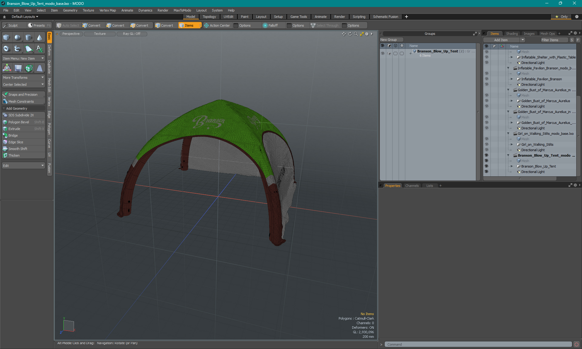
Task: Open layout settings gear in the top right
Action: [577, 17]
